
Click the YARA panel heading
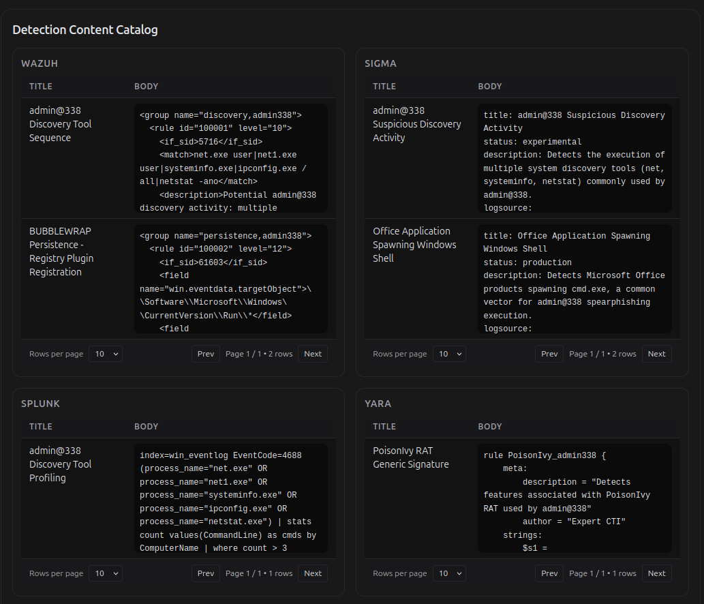point(378,404)
